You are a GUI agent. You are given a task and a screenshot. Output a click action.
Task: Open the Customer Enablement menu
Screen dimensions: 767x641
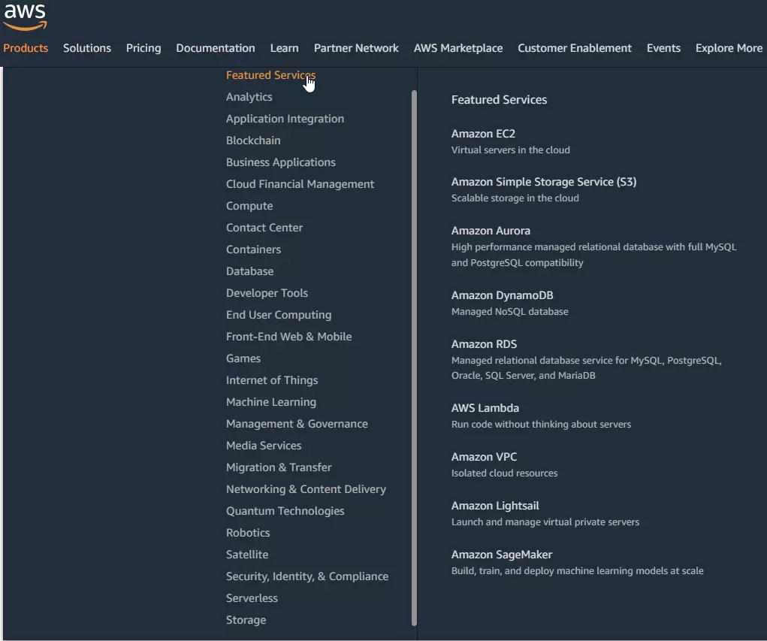[x=574, y=48]
